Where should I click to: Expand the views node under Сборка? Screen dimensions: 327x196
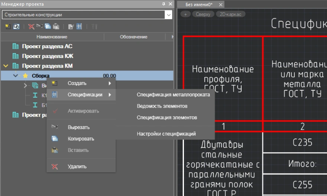[25, 85]
